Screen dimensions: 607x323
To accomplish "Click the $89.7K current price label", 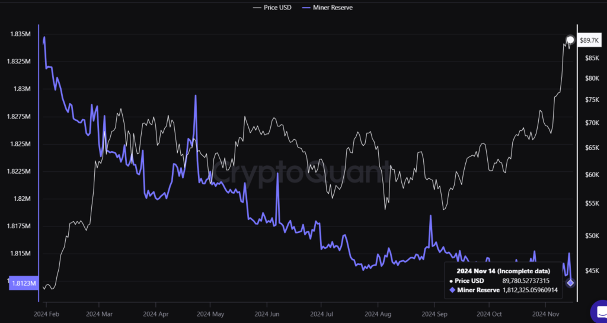I will click(589, 40).
